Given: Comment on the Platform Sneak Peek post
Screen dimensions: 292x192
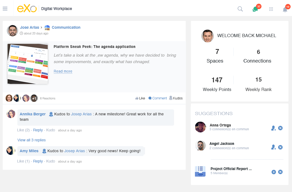Looking at the screenshot, I should [x=158, y=98].
